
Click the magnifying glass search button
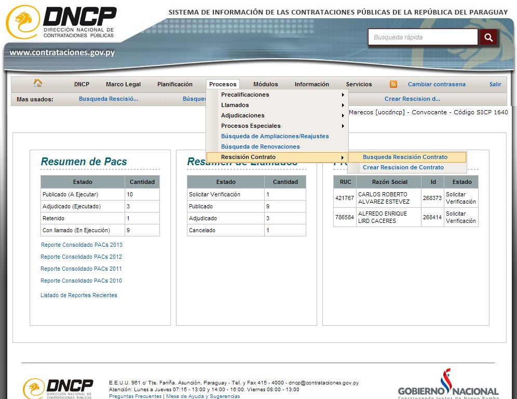click(488, 37)
